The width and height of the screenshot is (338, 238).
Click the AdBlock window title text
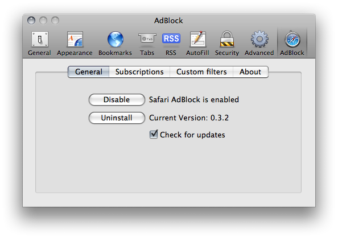(x=168, y=20)
